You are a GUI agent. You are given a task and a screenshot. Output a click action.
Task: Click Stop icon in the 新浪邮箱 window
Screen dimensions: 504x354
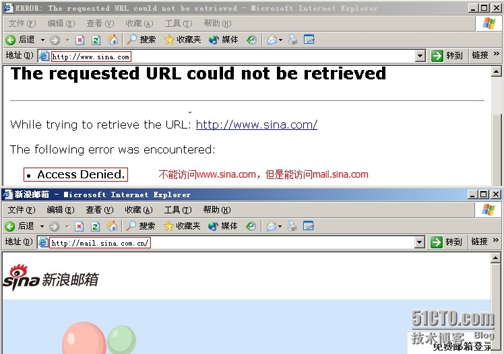tap(79, 226)
